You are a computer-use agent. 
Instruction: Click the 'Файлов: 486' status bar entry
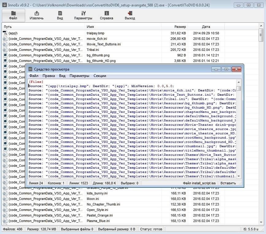(13, 229)
